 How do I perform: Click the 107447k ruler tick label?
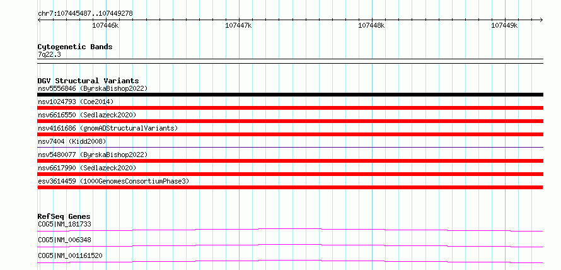pyautogui.click(x=238, y=25)
